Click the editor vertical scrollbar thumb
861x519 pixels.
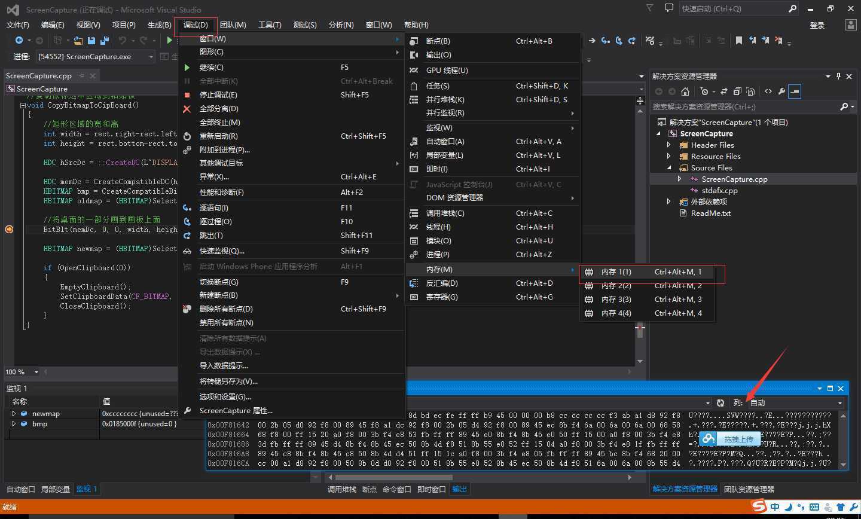pyautogui.click(x=640, y=330)
